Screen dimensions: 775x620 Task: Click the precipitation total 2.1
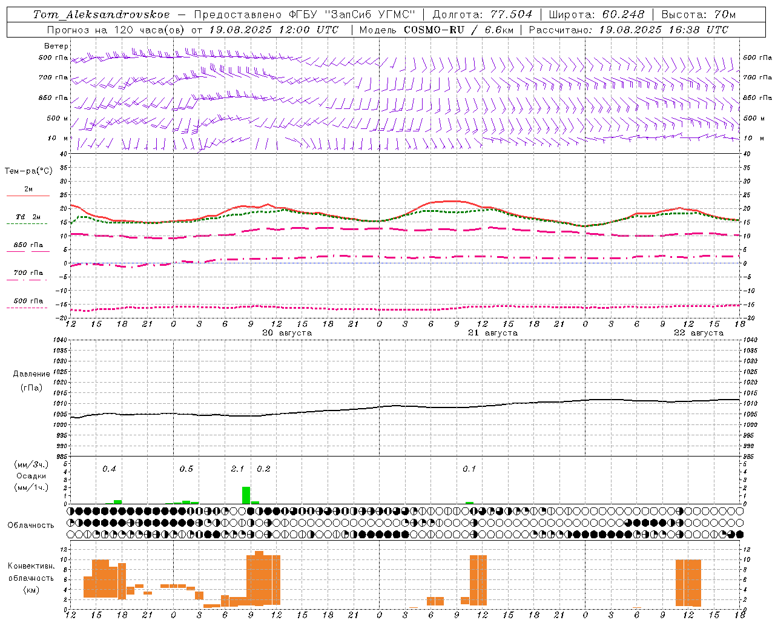tap(238, 469)
